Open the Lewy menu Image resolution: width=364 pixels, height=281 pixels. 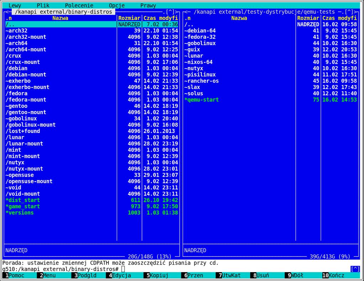click(x=15, y=6)
